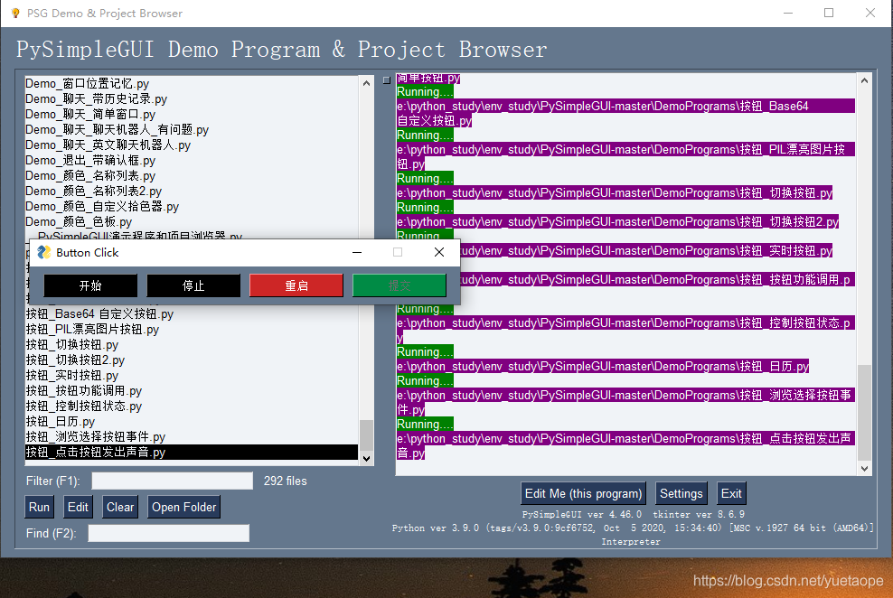Close the Button Click window
The width and height of the screenshot is (893, 598).
point(439,252)
